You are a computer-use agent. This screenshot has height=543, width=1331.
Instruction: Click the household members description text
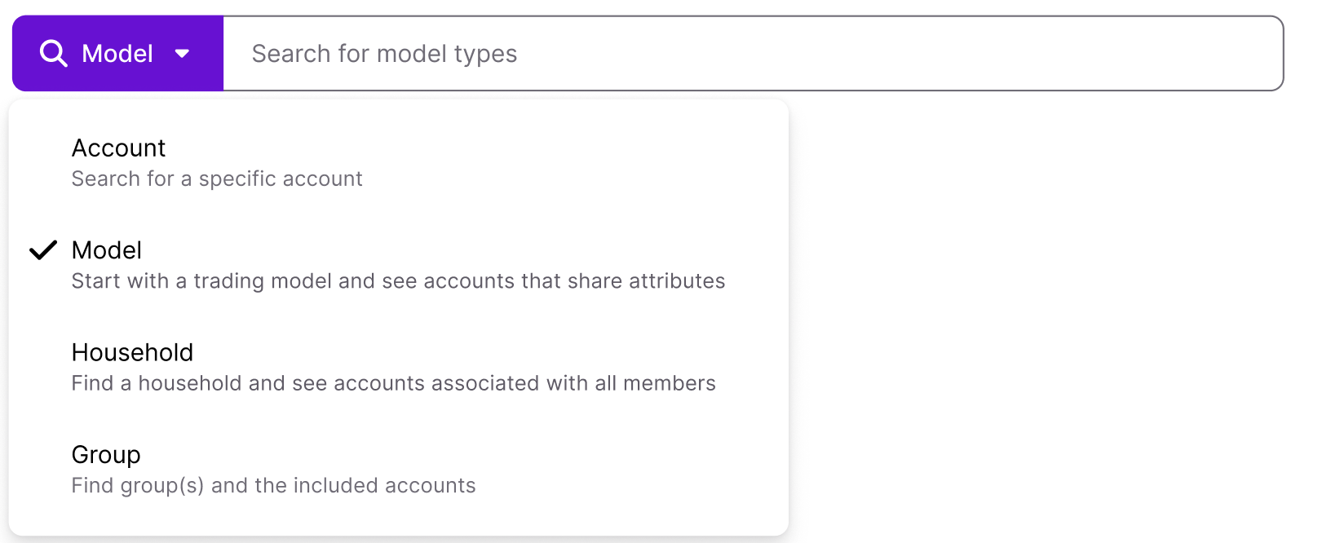click(393, 382)
